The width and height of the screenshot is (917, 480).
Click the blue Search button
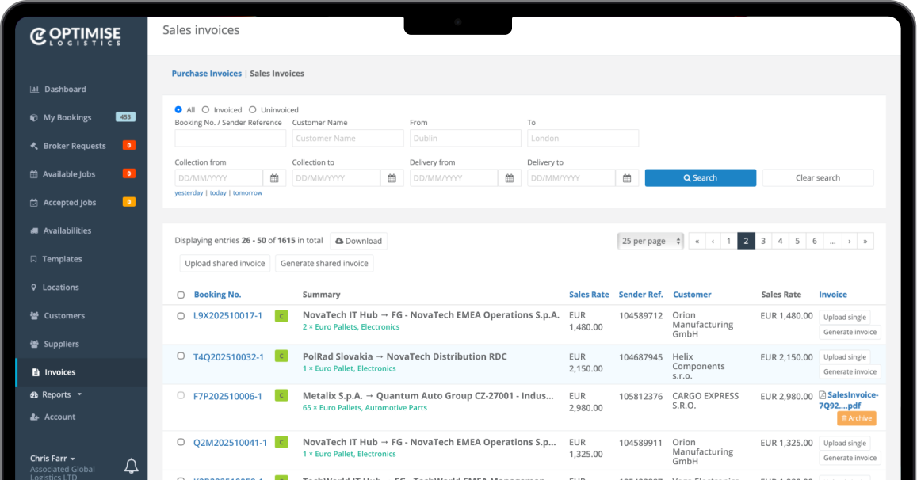click(x=700, y=178)
